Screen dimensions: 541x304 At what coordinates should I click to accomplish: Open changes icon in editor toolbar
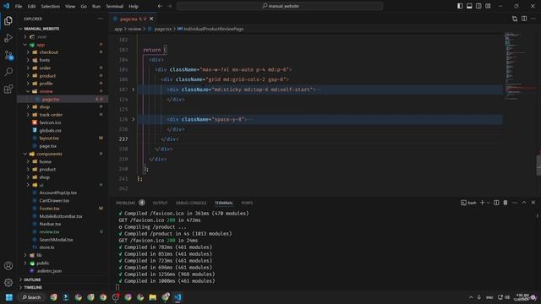pyautogui.click(x=515, y=19)
